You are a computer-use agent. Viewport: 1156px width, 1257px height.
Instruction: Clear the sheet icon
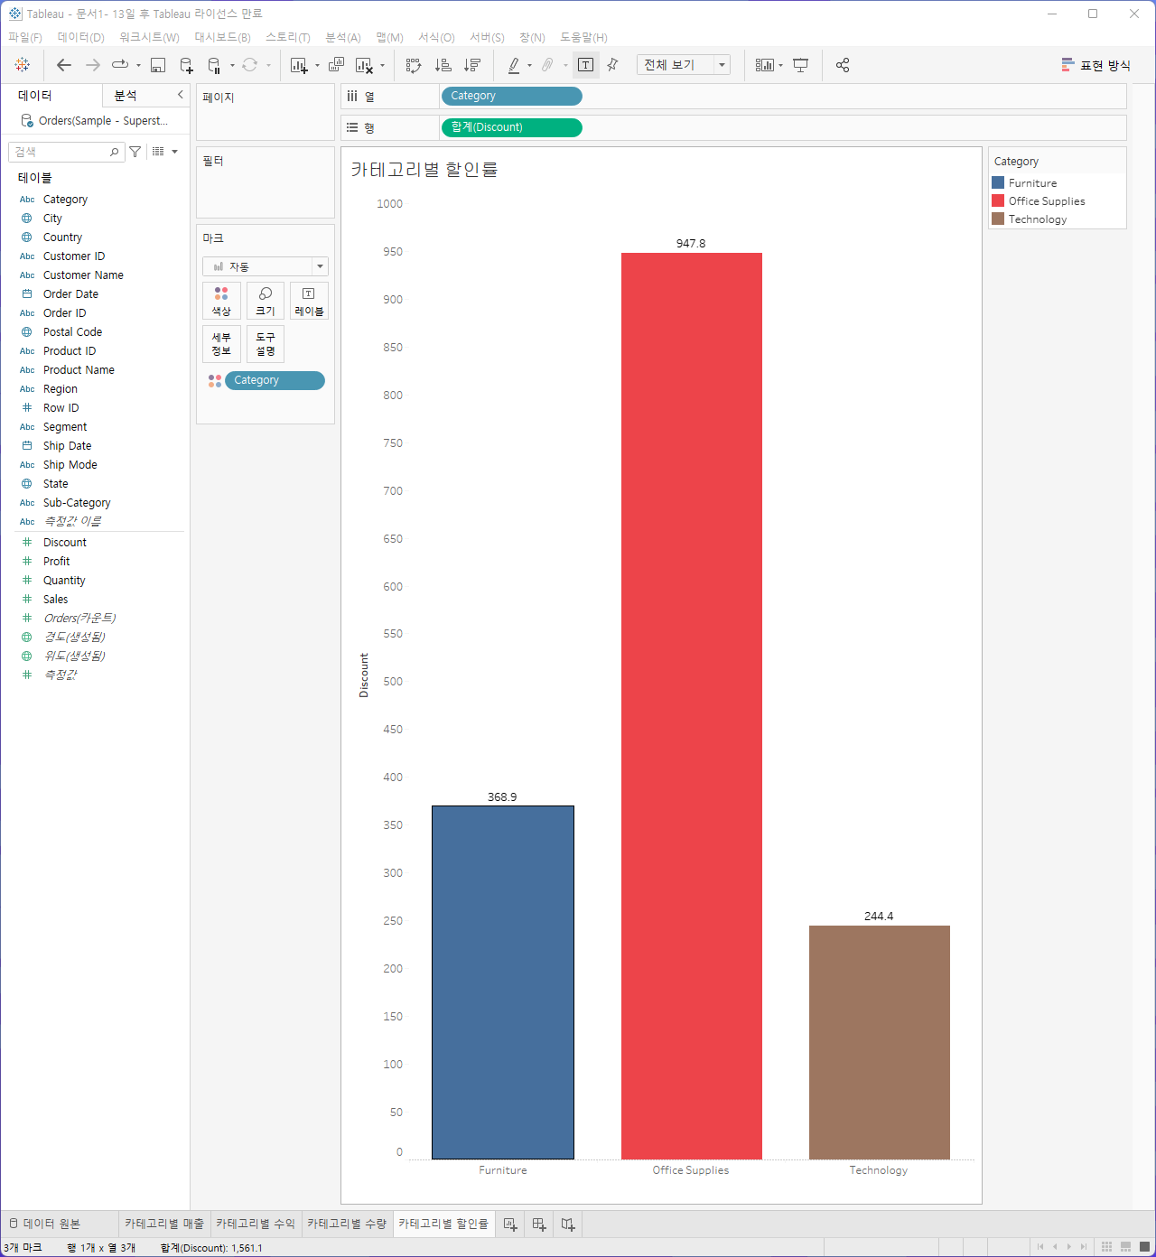pyautogui.click(x=365, y=65)
